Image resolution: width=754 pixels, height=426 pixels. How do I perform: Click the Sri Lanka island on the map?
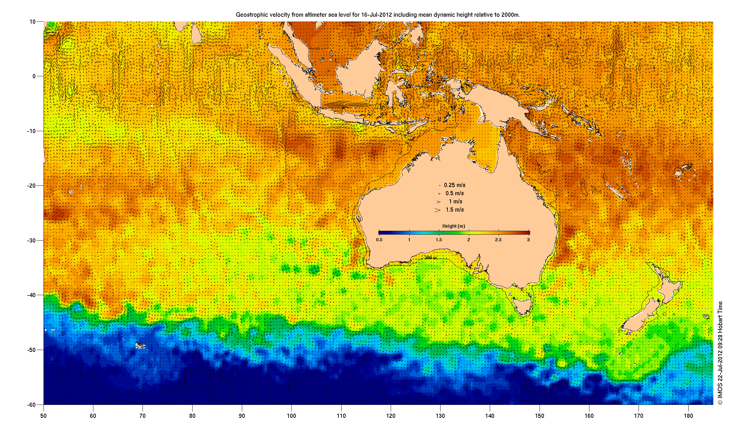(197, 33)
